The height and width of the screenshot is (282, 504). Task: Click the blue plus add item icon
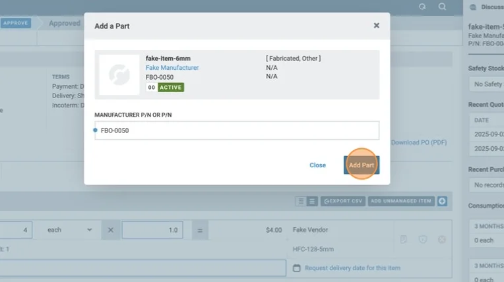click(x=442, y=201)
